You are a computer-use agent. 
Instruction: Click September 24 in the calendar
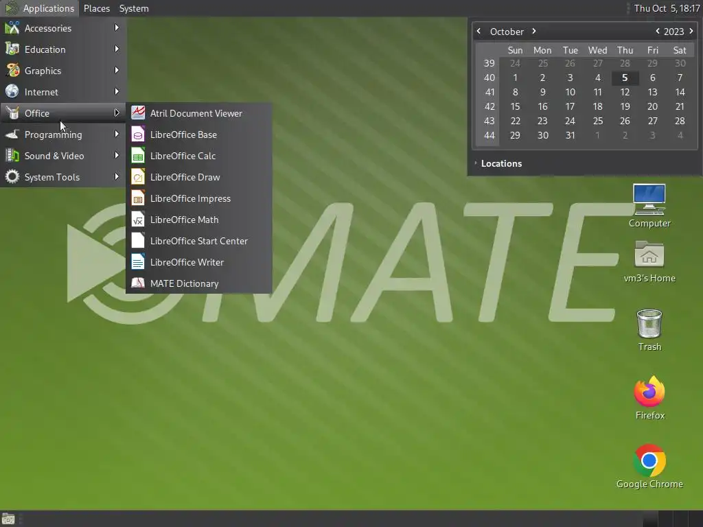coord(515,63)
